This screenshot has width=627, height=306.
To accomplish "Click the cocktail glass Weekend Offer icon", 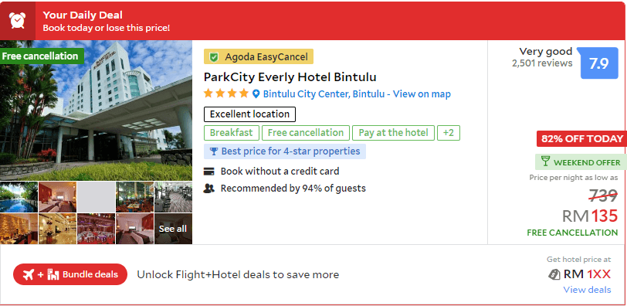I will (x=545, y=162).
